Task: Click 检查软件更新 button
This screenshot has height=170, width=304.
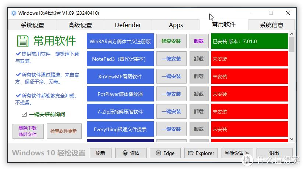Action: click(x=64, y=131)
